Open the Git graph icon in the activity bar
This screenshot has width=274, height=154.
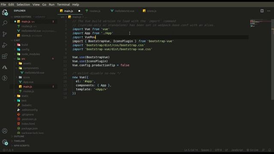tap(5, 78)
